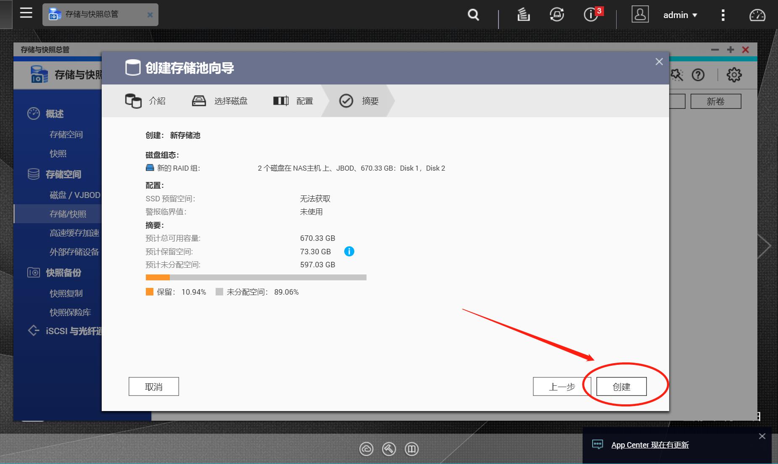The image size is (778, 464).
Task: Click the reserved space progress bar
Action: 256,277
